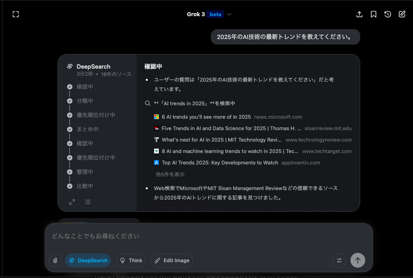
Task: Click the DeepSearch spiral icon in the panel header
Action: click(70, 66)
